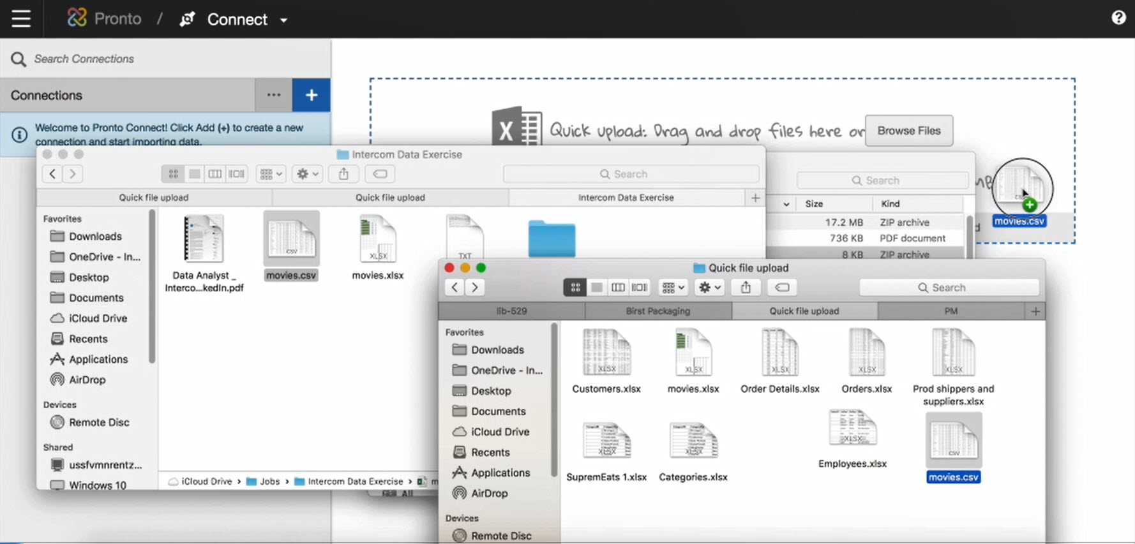Expand the Connect module dropdown
The width and height of the screenshot is (1135, 544).
click(x=283, y=20)
